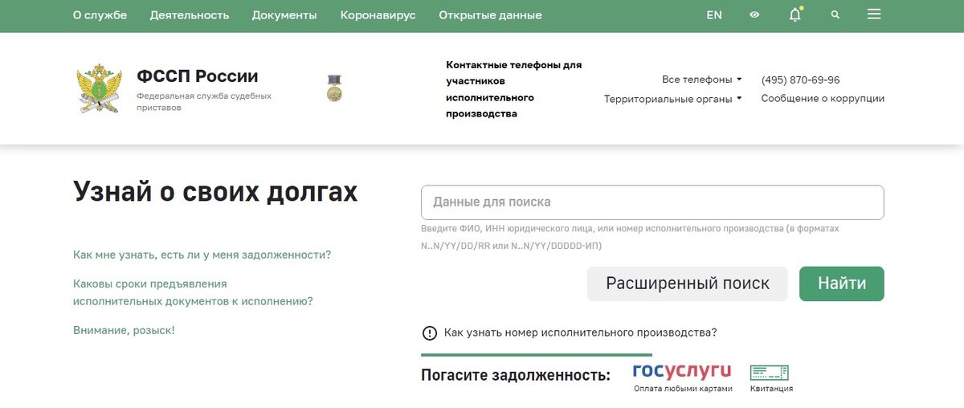Open the 'Внимание, розыск!' link

click(124, 330)
